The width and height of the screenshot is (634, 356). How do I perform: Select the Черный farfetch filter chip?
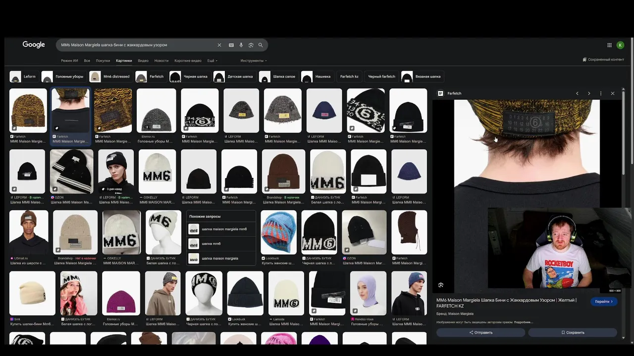click(x=381, y=77)
